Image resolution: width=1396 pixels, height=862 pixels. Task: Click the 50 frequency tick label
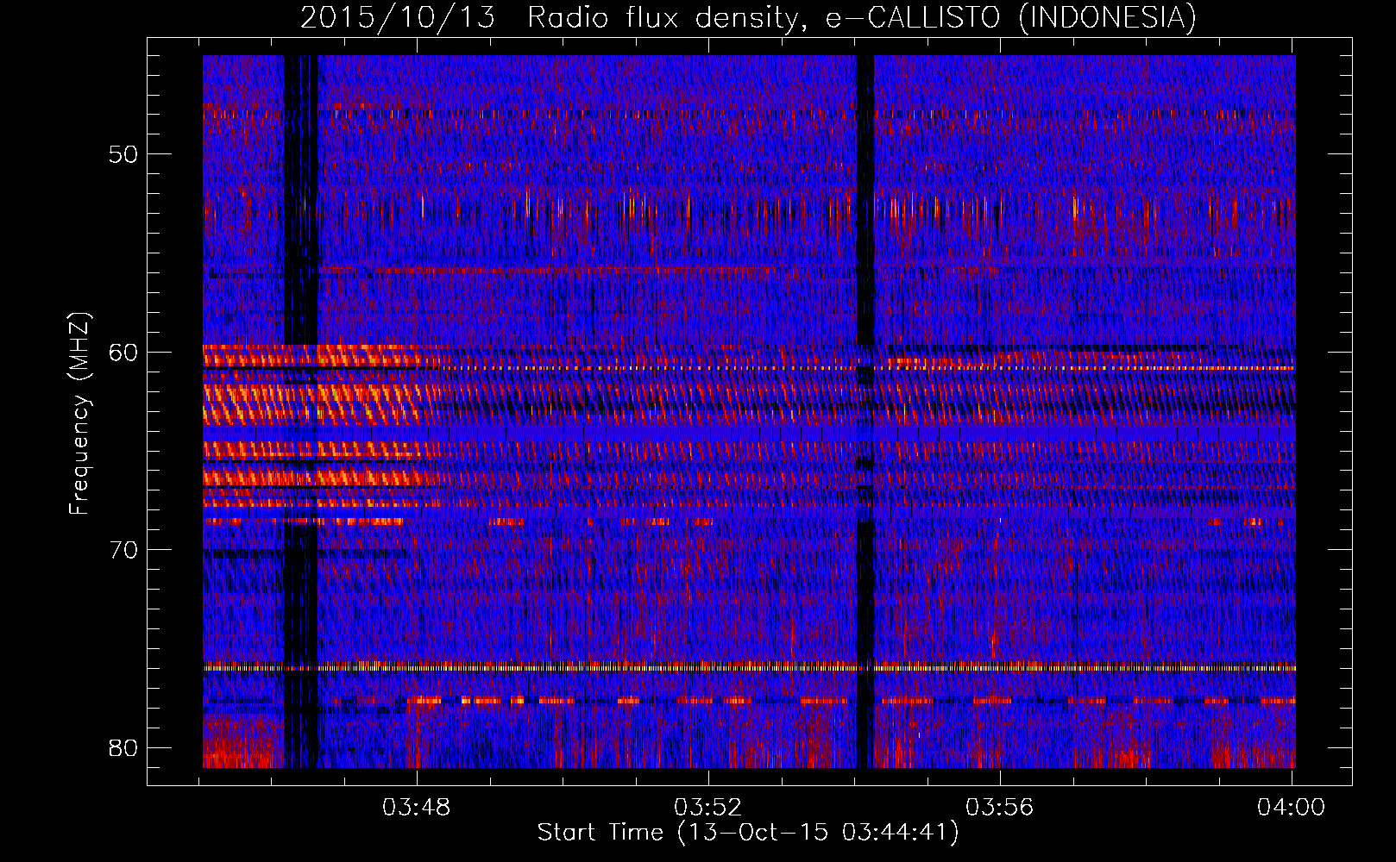[x=123, y=154]
